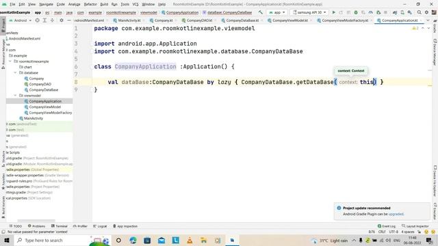The width and height of the screenshot is (438, 246).
Task: Start debugging with the green bug icon
Action: 356,12
